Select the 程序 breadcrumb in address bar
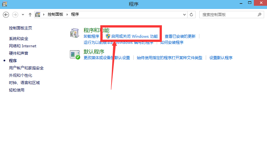267x158 pixels. coord(75,14)
